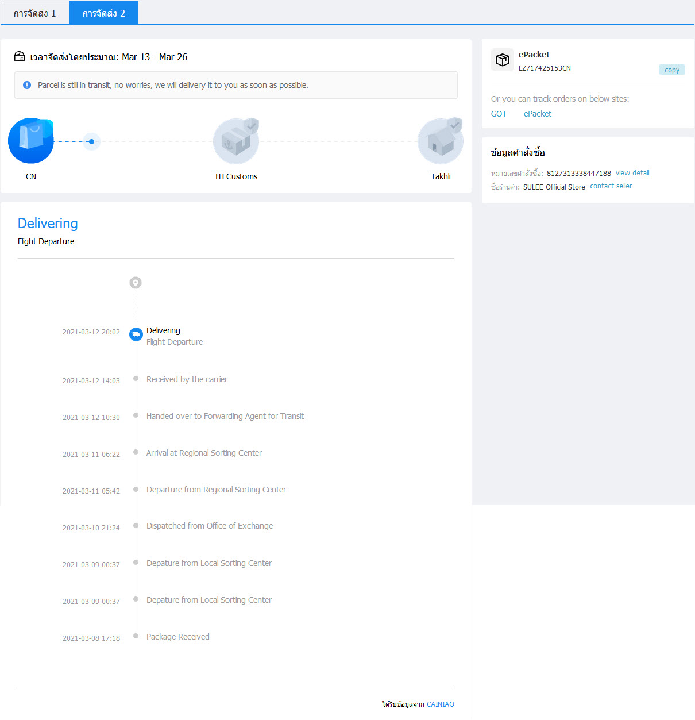Select the Departure from Regional Sorting Center dot

[x=136, y=489]
